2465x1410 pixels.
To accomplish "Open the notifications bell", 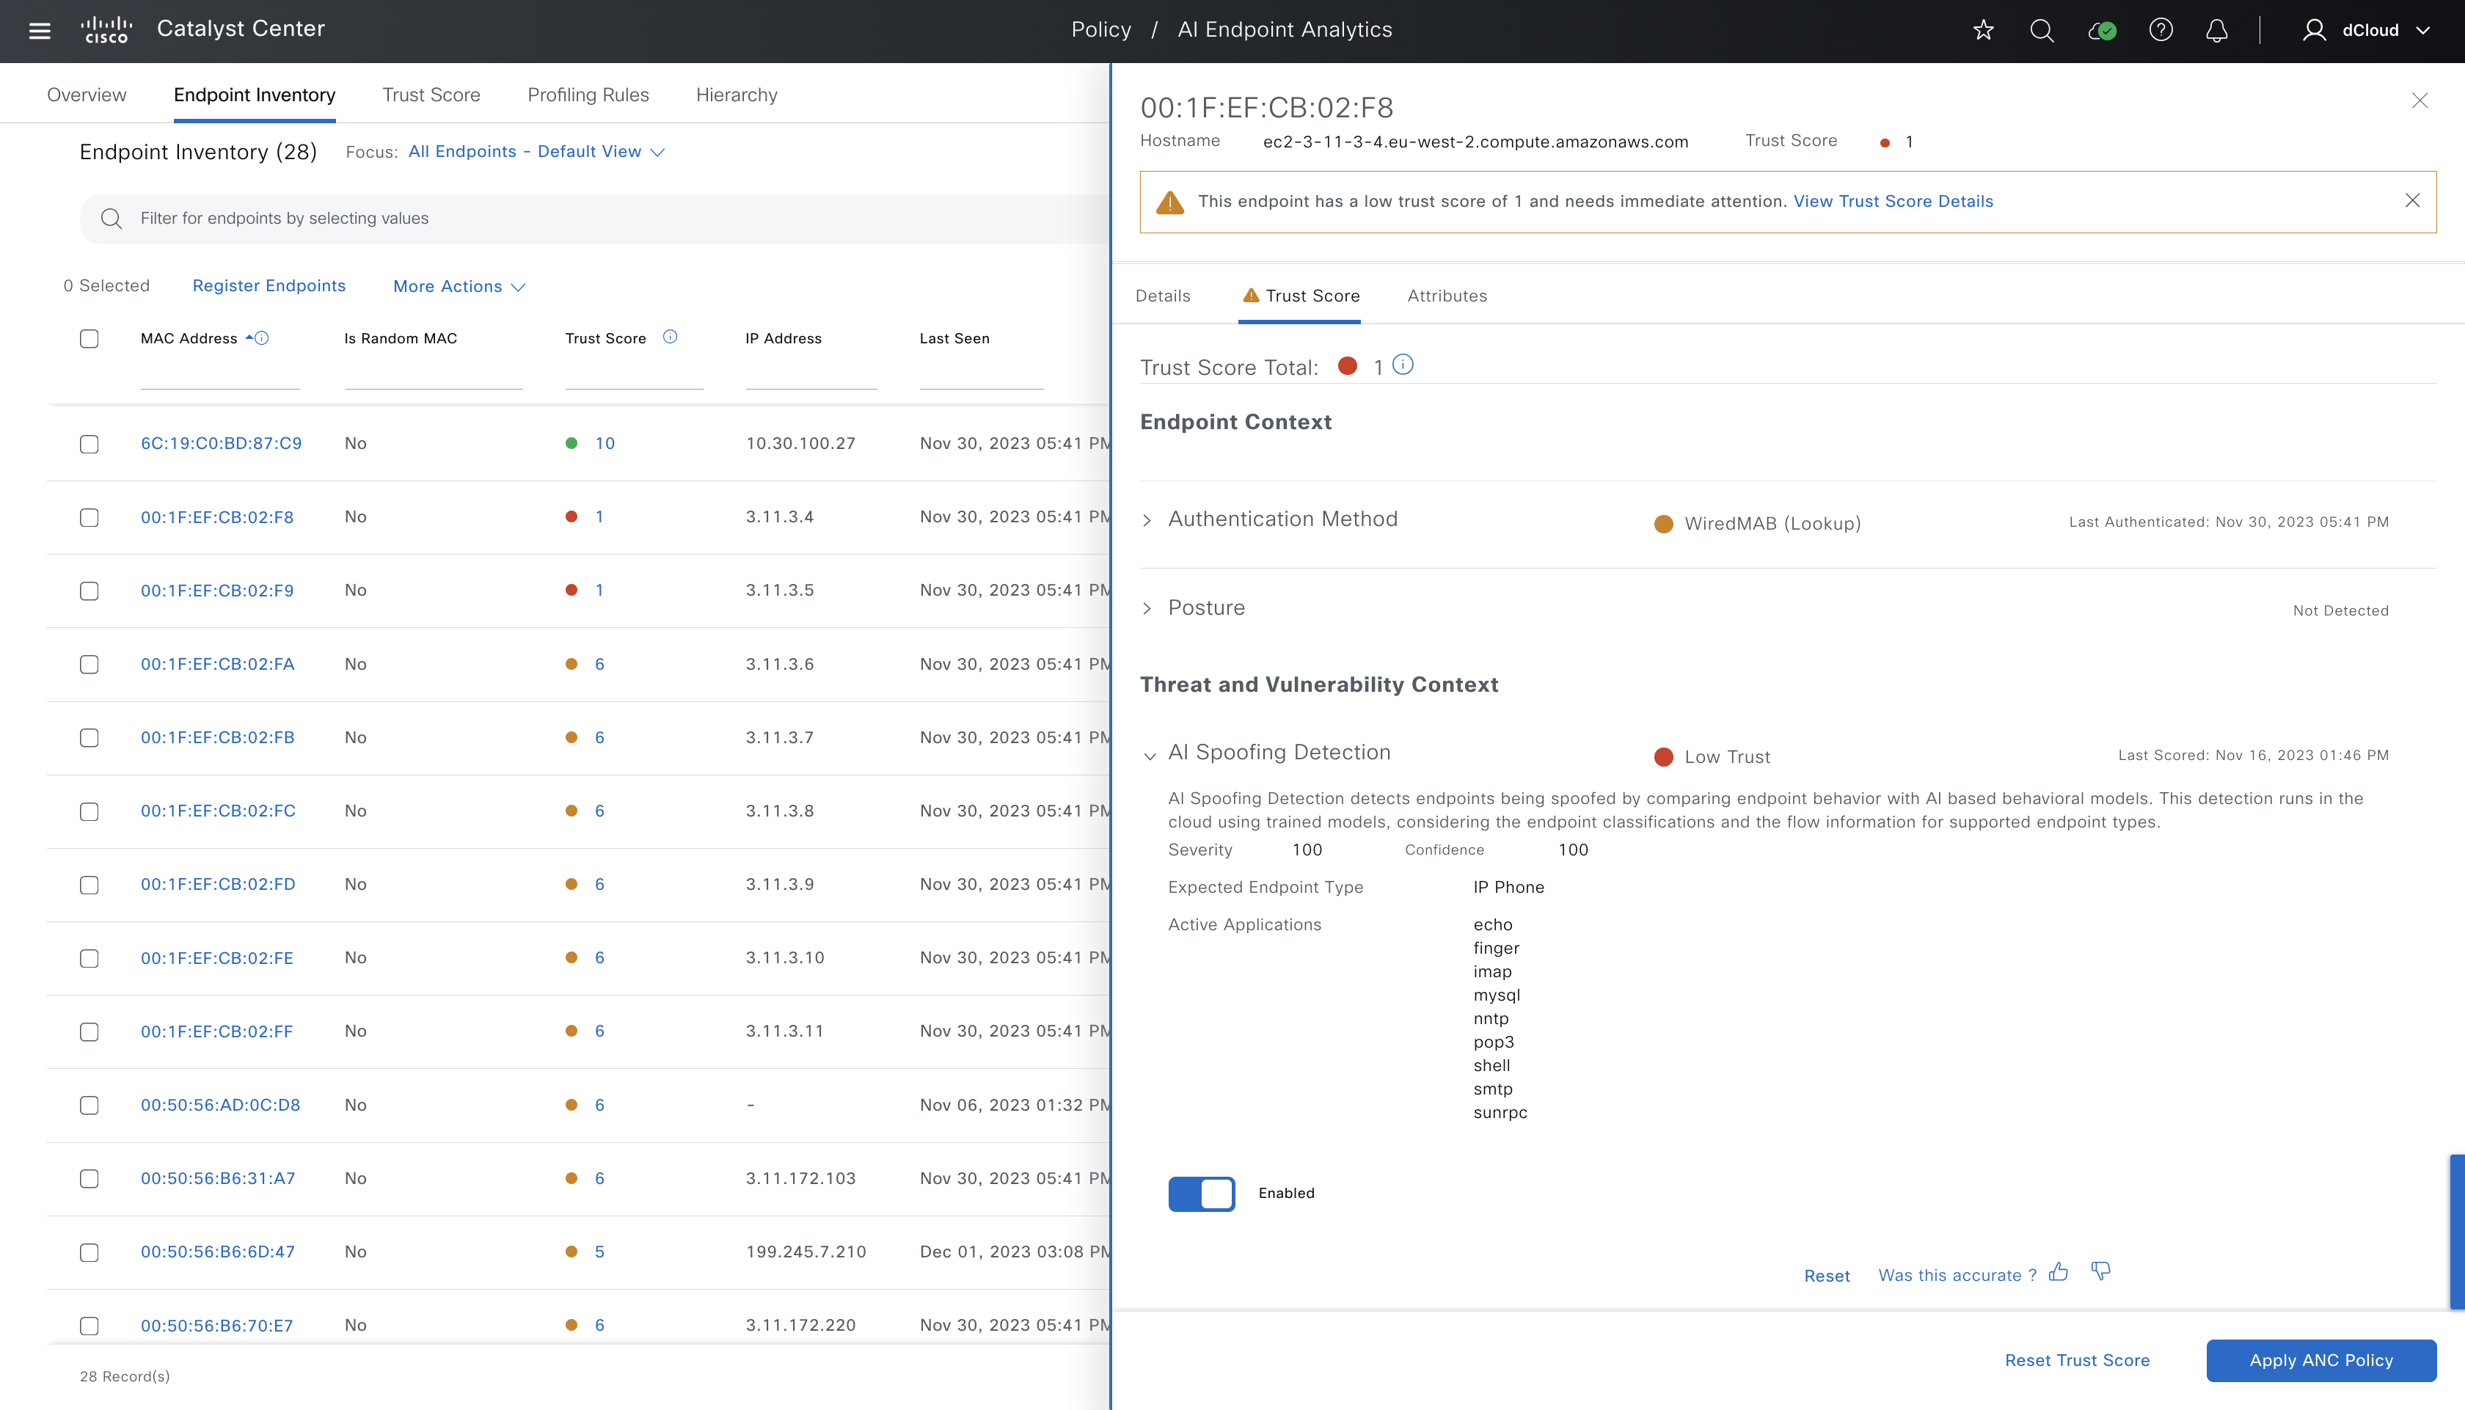I will coord(2216,30).
